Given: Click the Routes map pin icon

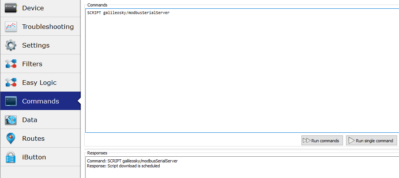Looking at the screenshot, I should [11, 138].
